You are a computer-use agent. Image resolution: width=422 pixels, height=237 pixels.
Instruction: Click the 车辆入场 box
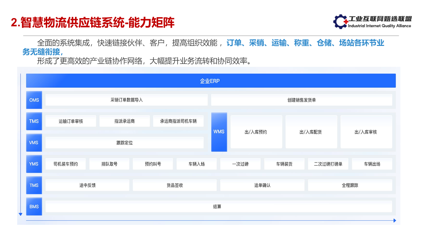coord(197,164)
